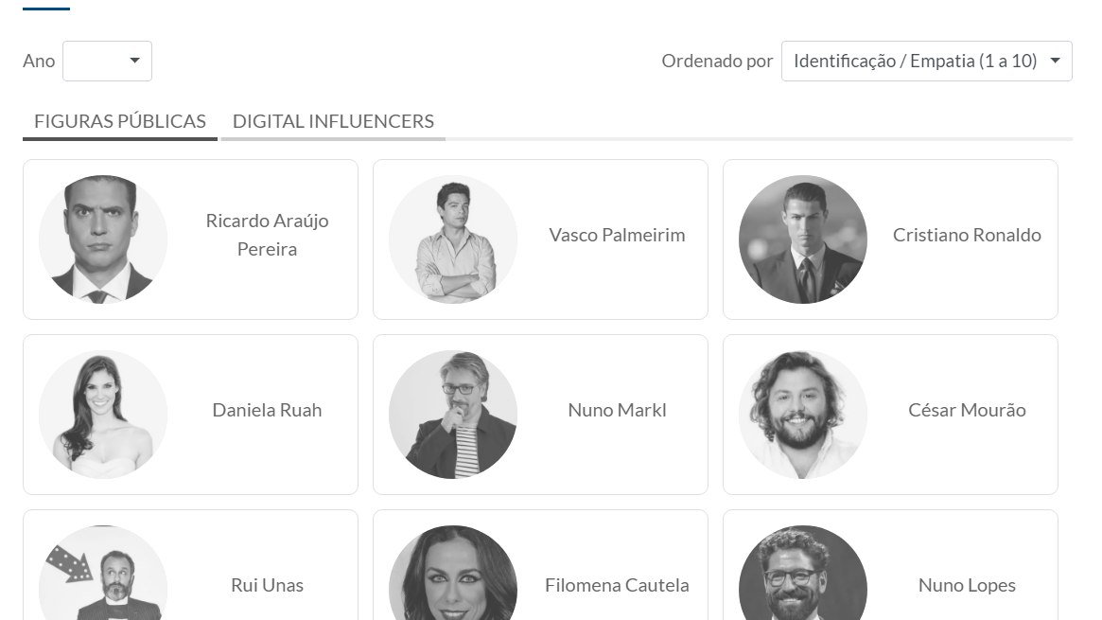1102x620 pixels.
Task: Click Nuno Lopes's portrait photo
Action: pyautogui.click(x=803, y=577)
